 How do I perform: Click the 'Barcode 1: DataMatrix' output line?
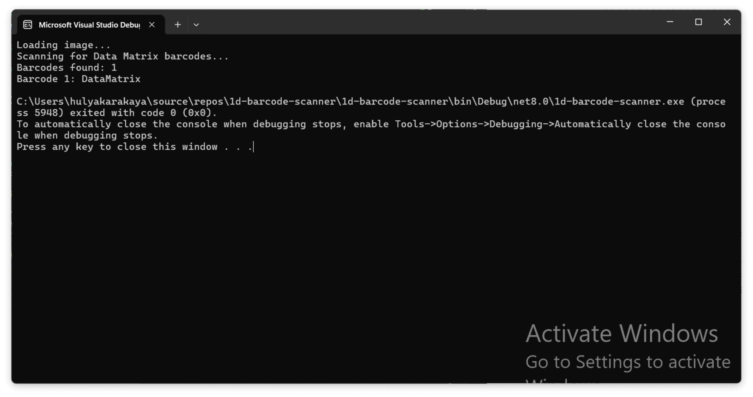78,79
